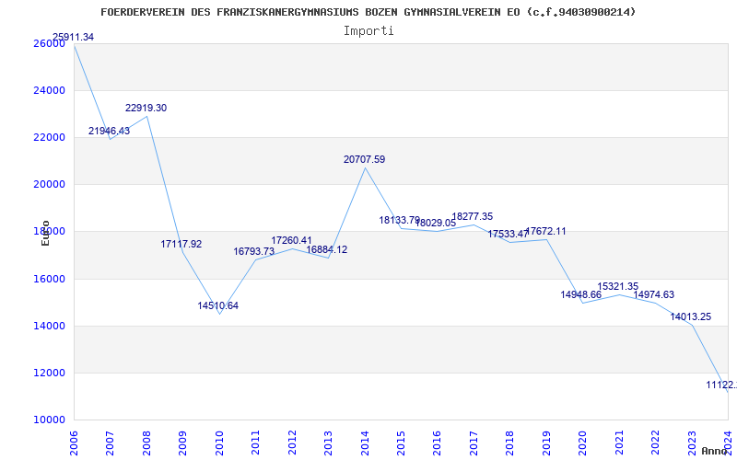Image resolution: width=737 pixels, height=460 pixels.
Task: Click the year 2014 on the axis
Action: point(364,443)
